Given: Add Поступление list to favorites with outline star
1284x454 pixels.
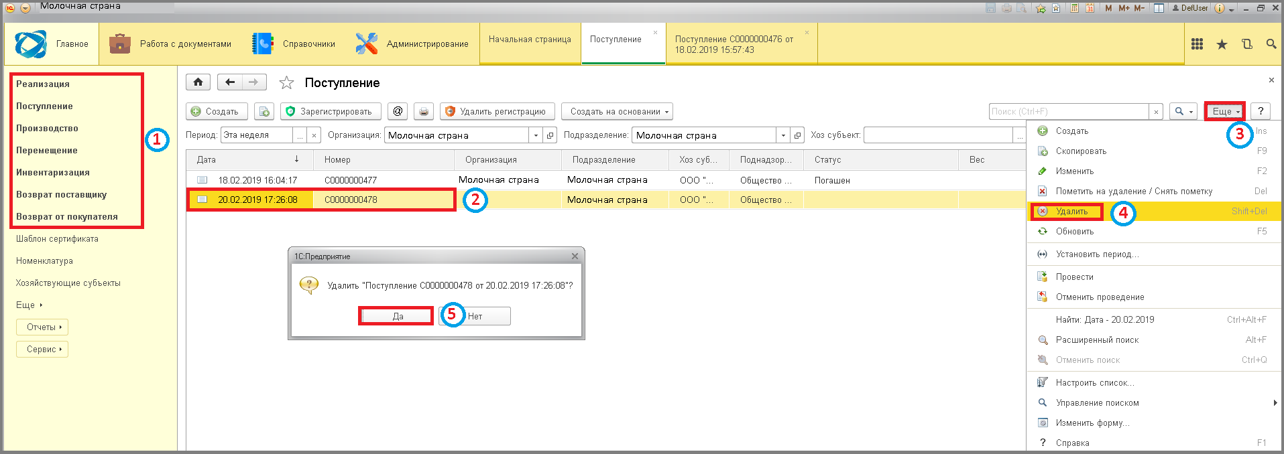Looking at the screenshot, I should pos(286,82).
